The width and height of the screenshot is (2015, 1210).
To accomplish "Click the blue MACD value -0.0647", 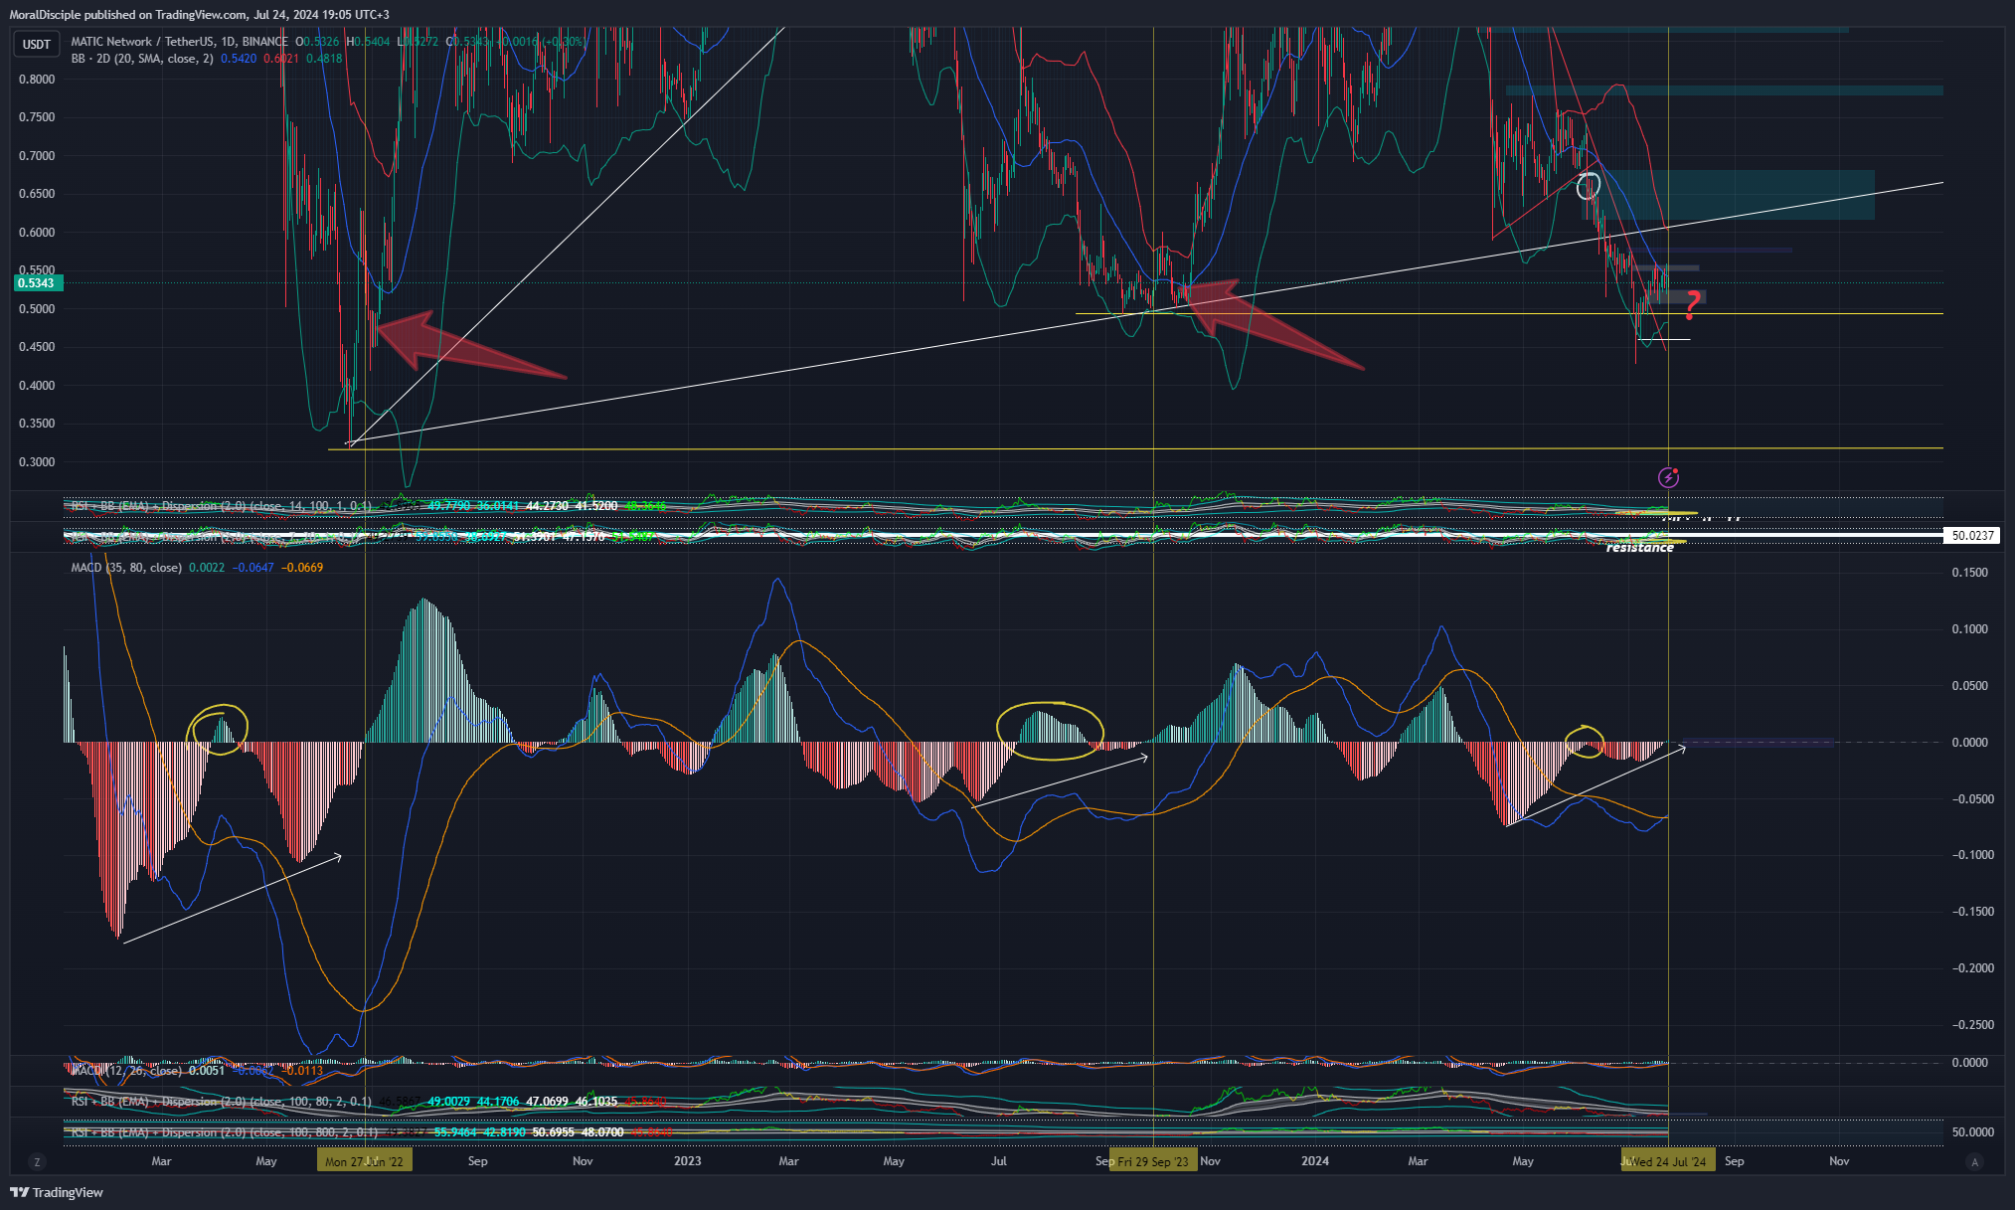I will pyautogui.click(x=253, y=568).
